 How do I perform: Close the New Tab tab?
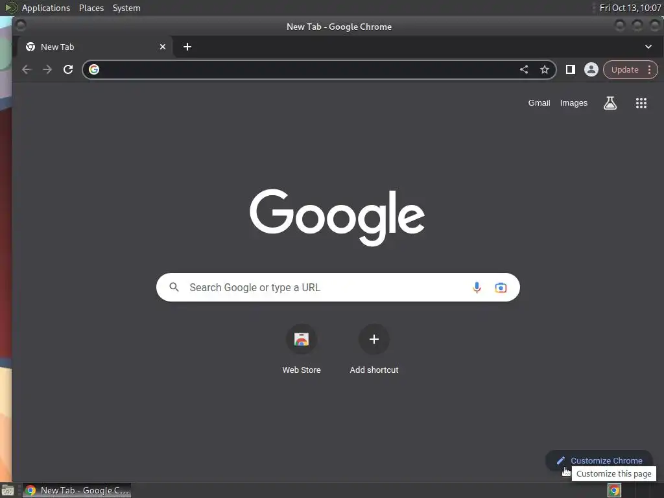[163, 47]
